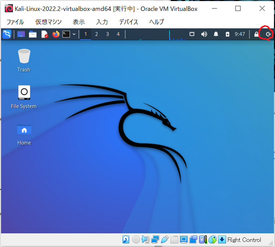Image resolution: width=275 pixels, height=247 pixels.
Task: Select the File System desktop icon
Action: (24, 97)
